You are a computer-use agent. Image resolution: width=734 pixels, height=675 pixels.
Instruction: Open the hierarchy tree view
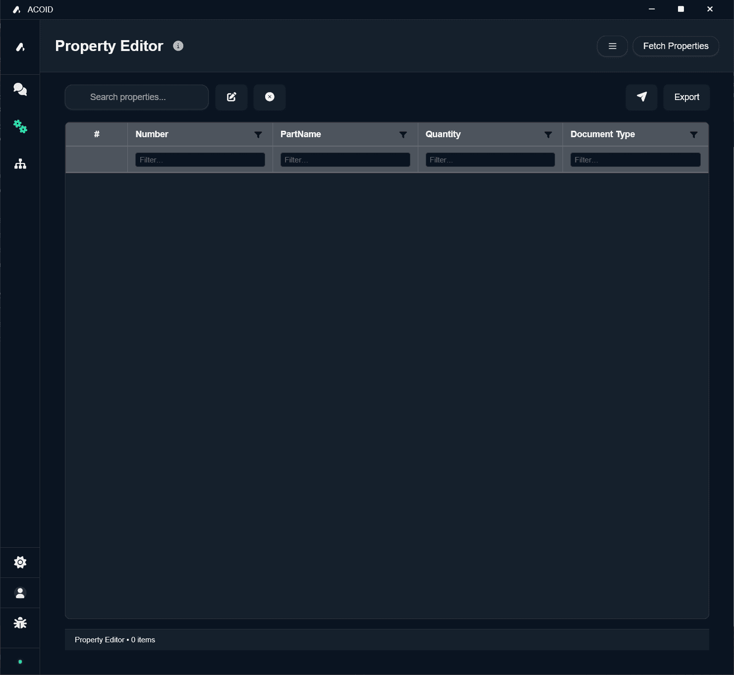[x=20, y=163]
